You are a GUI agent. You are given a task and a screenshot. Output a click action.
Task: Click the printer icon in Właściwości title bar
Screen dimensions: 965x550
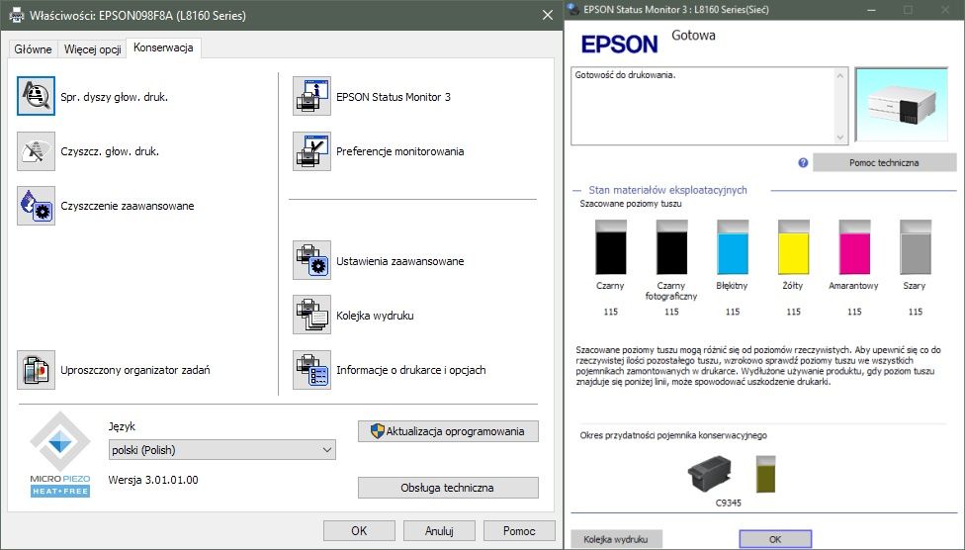click(x=16, y=15)
